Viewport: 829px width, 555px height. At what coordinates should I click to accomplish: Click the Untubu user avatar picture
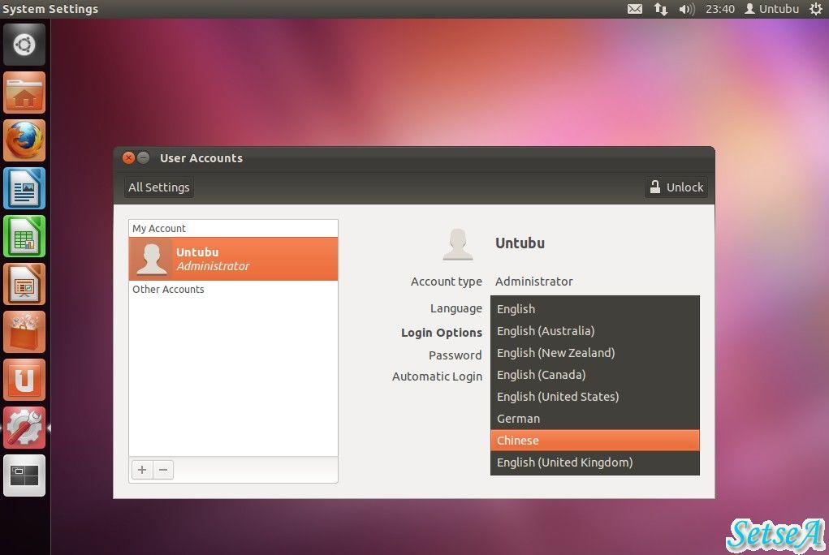(x=458, y=244)
